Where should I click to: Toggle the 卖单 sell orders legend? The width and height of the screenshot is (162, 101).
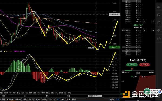[142, 76]
